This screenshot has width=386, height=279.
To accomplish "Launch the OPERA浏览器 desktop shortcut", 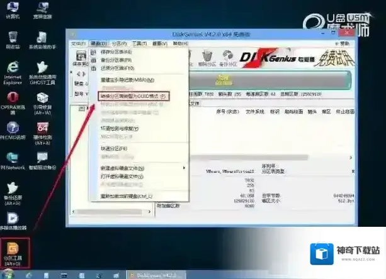I will click(x=13, y=101).
